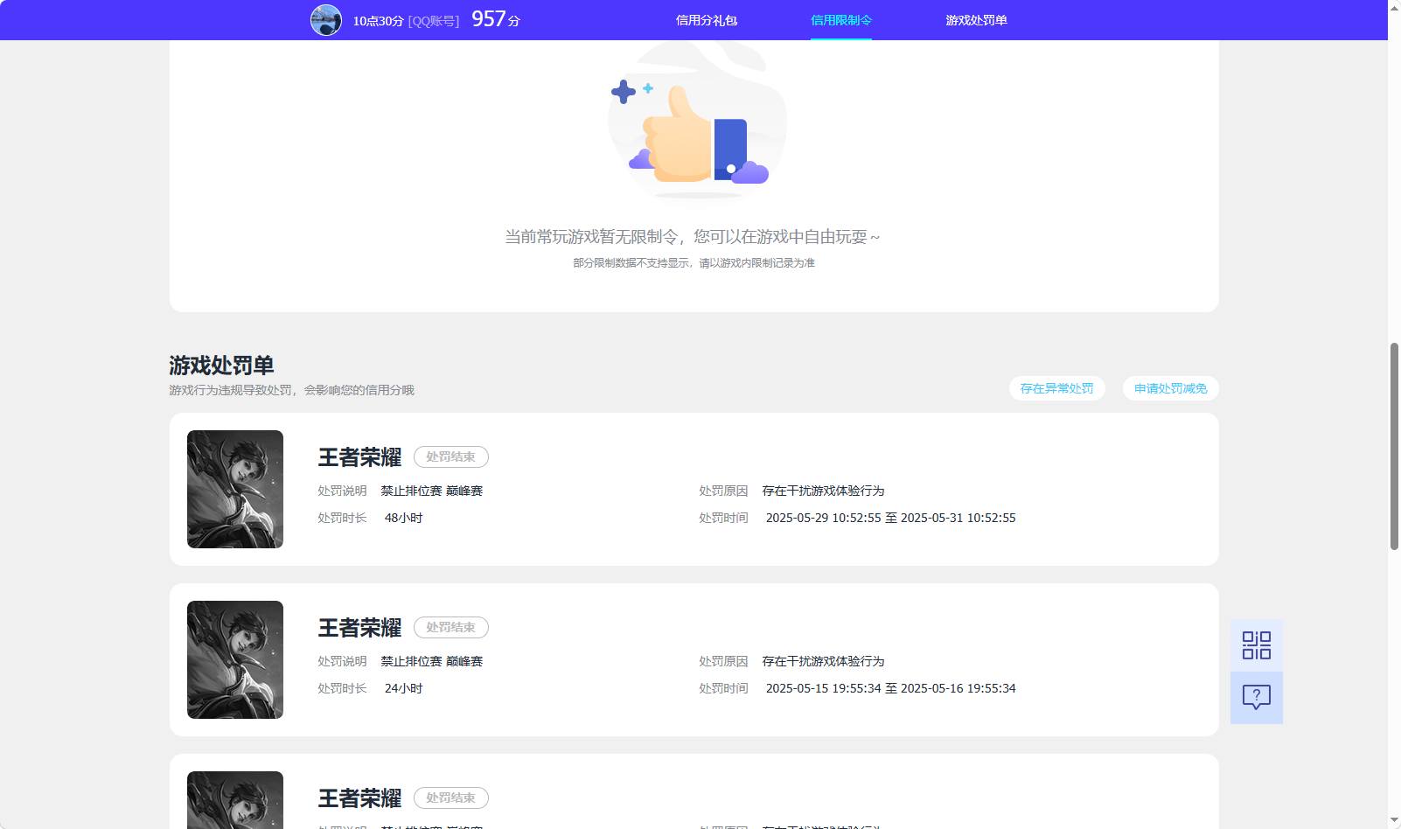Click the 24小时 penalty card's game thumbnail
Image resolution: width=1401 pixels, height=829 pixels.
[235, 660]
